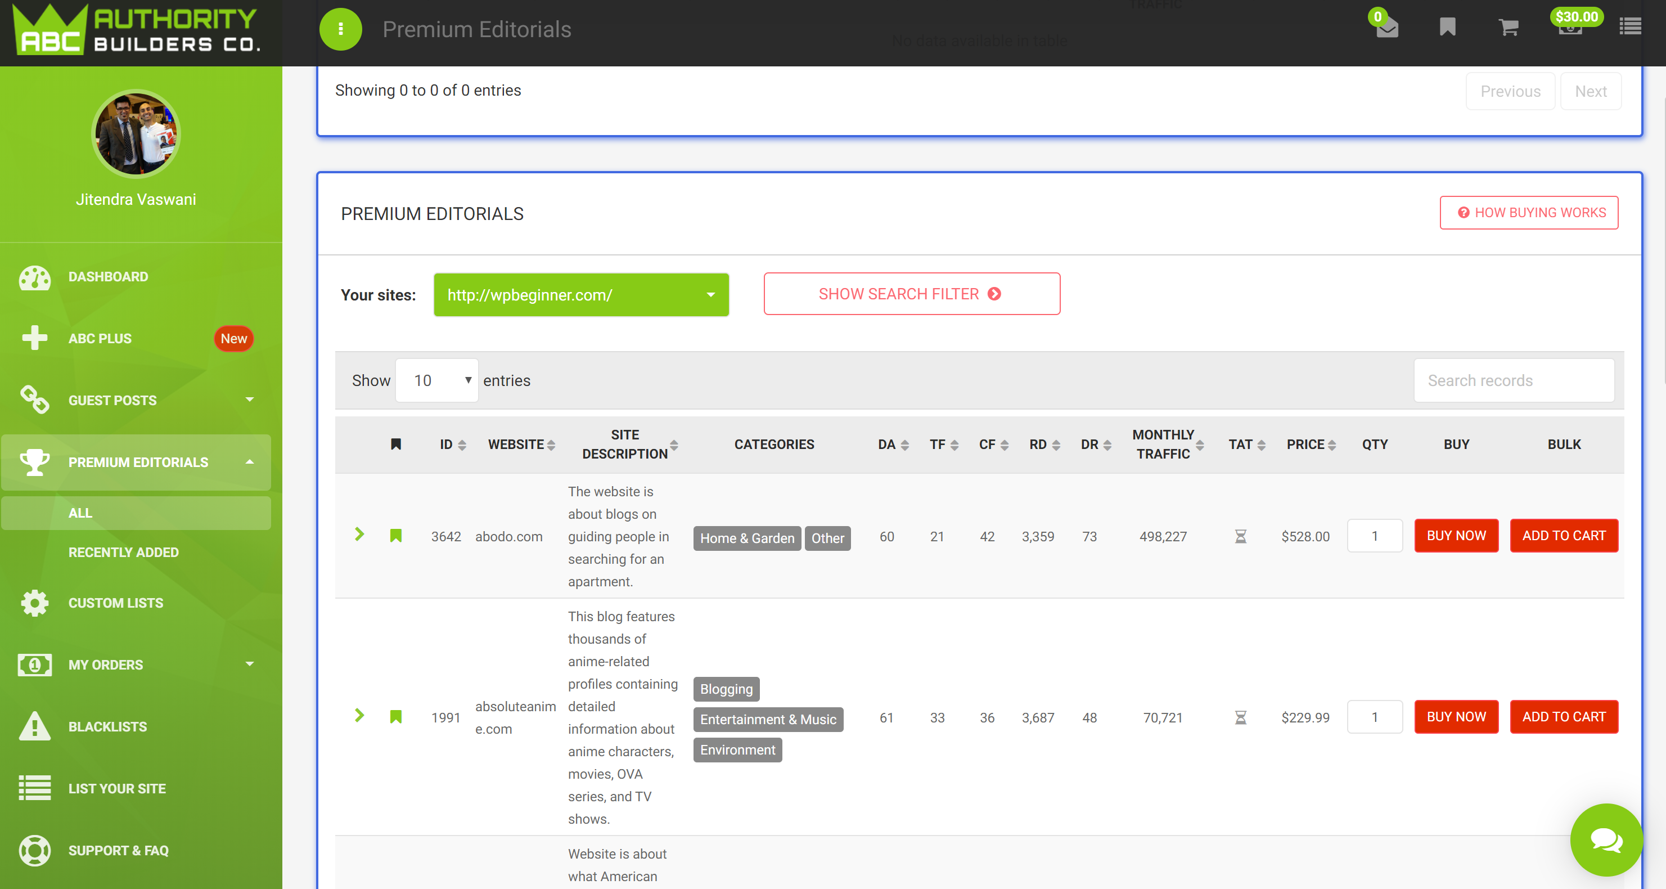This screenshot has height=889, width=1666.
Task: Click the ABC Plus add icon
Action: [x=33, y=338]
